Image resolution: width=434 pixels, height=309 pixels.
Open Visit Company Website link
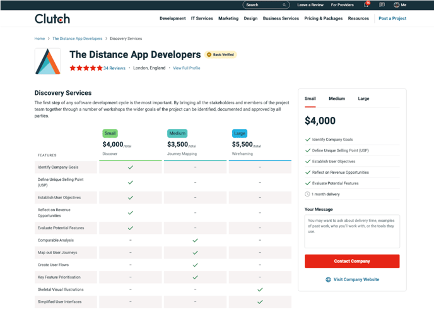[x=356, y=279]
